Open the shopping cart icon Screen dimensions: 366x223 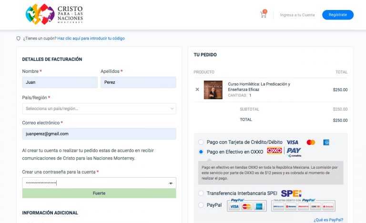point(263,15)
